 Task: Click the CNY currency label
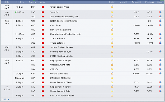point(33,69)
